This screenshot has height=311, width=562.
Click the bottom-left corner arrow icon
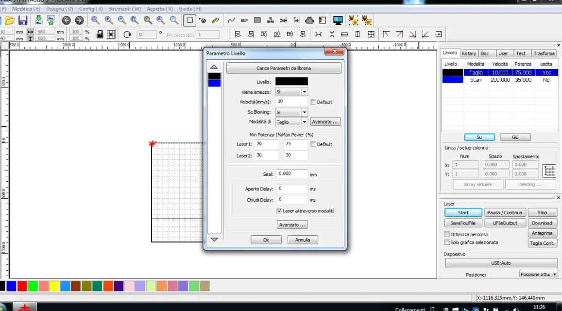point(426,34)
